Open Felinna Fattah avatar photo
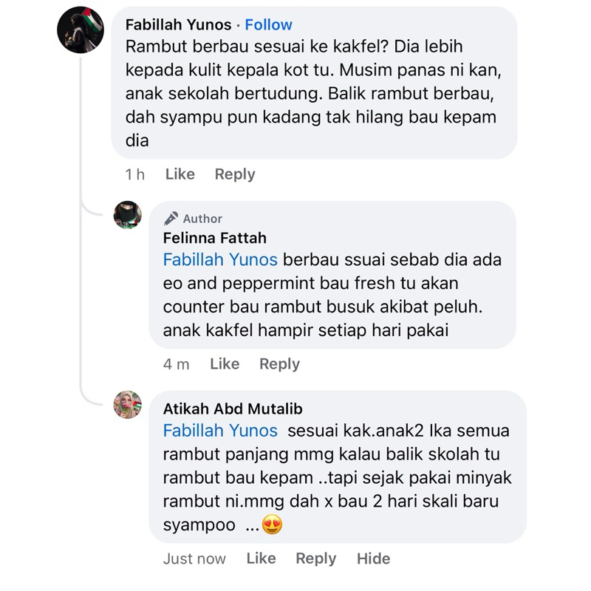Viewport: 591px width, 591px height. (128, 215)
